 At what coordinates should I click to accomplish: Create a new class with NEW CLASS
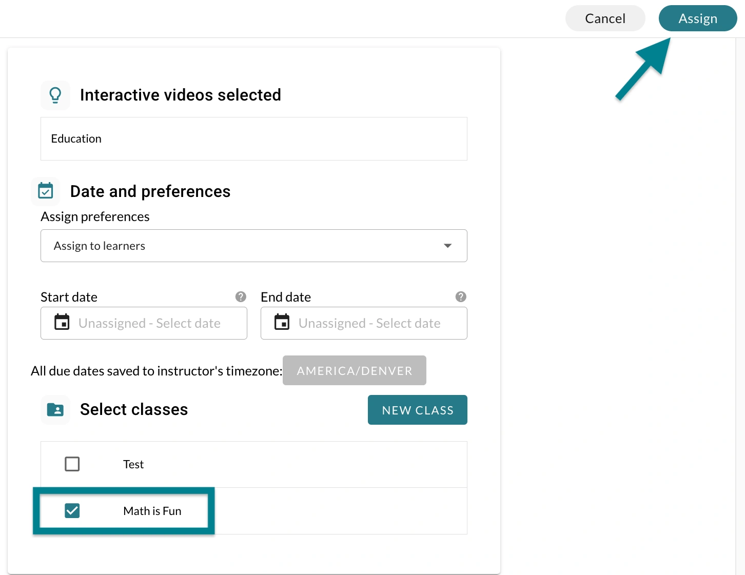(418, 410)
